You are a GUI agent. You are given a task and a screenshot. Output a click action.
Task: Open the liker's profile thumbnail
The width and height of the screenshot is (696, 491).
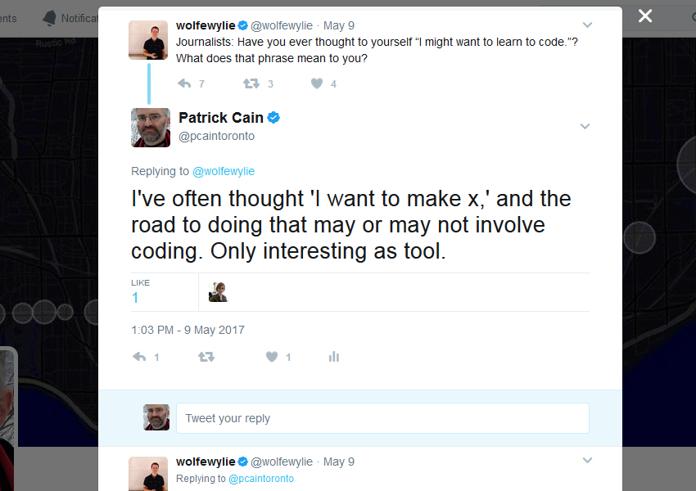coord(218,291)
